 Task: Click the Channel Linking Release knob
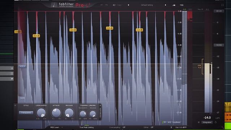coord(93,114)
